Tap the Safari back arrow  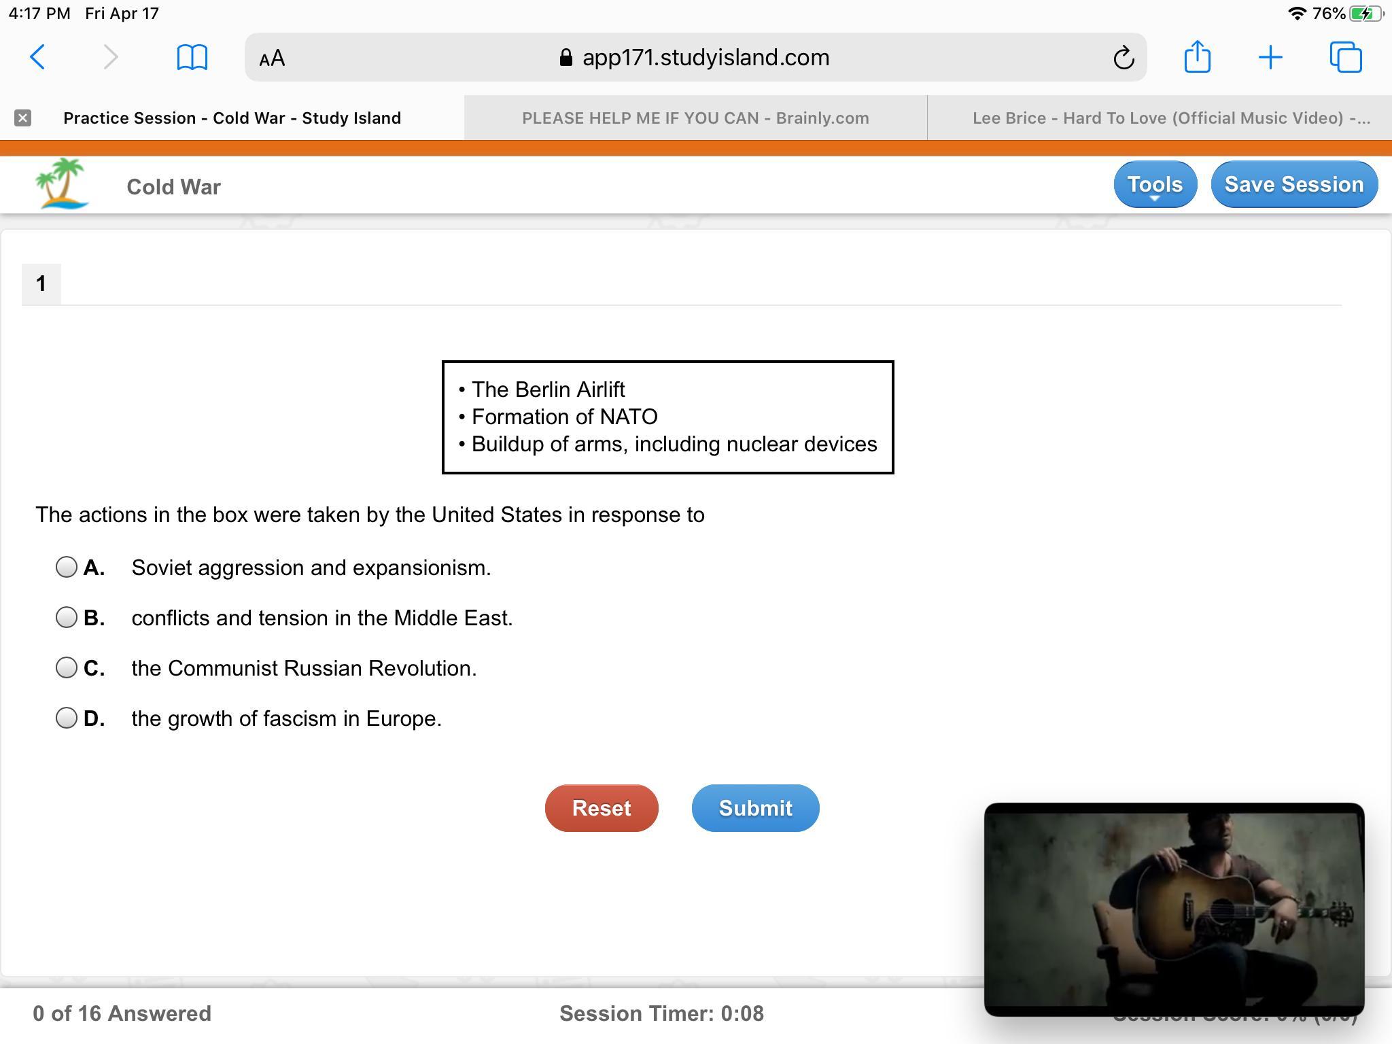38,57
